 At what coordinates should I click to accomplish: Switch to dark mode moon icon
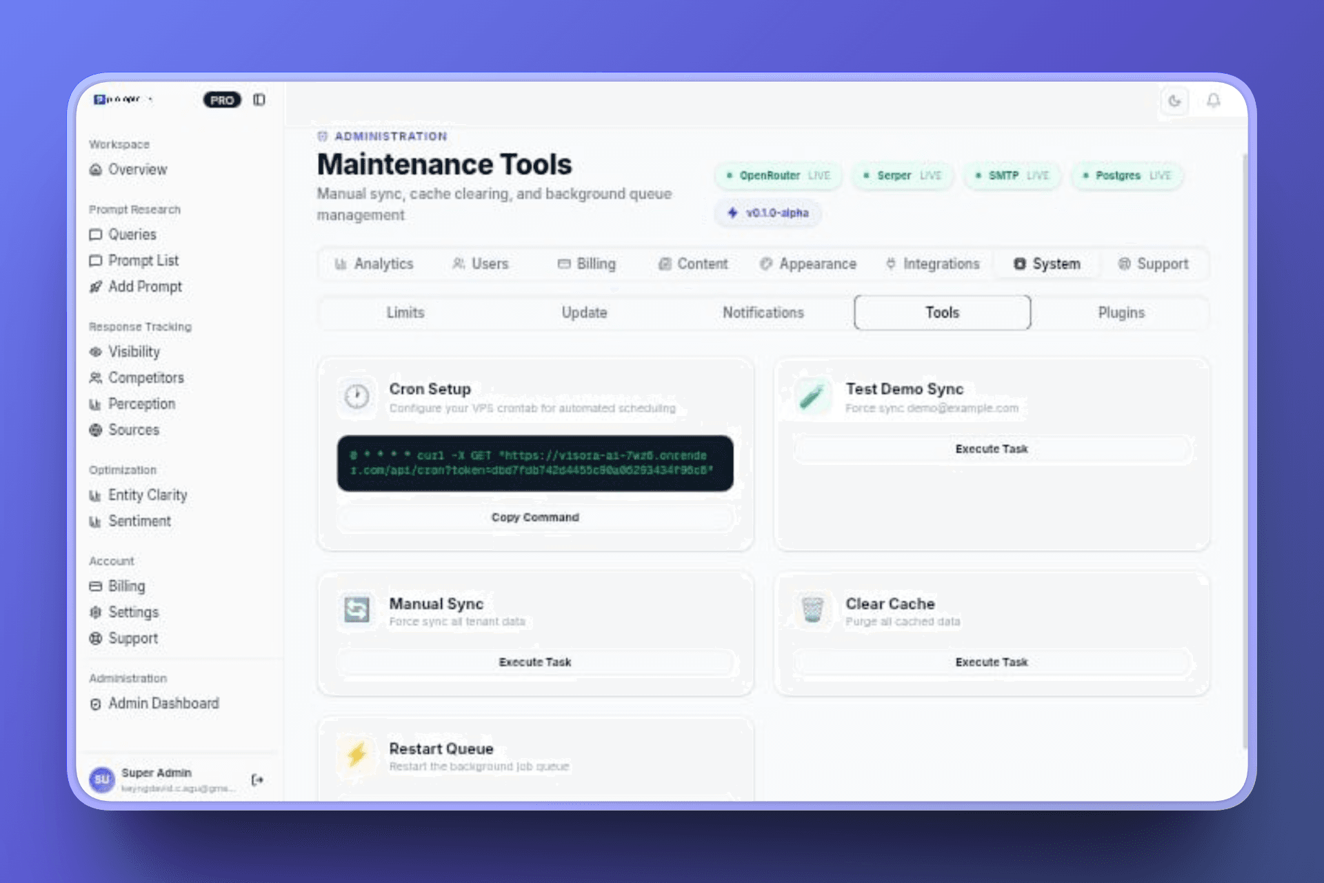click(x=1174, y=101)
